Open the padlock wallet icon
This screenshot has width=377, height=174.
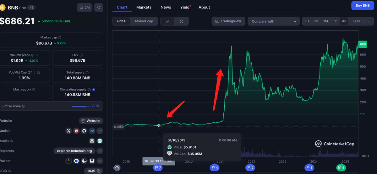(92, 161)
